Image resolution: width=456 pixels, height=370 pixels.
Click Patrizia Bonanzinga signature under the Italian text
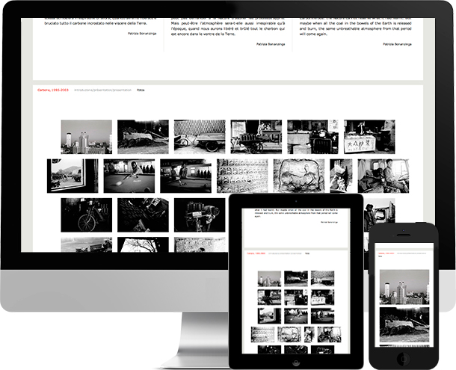coord(142,34)
